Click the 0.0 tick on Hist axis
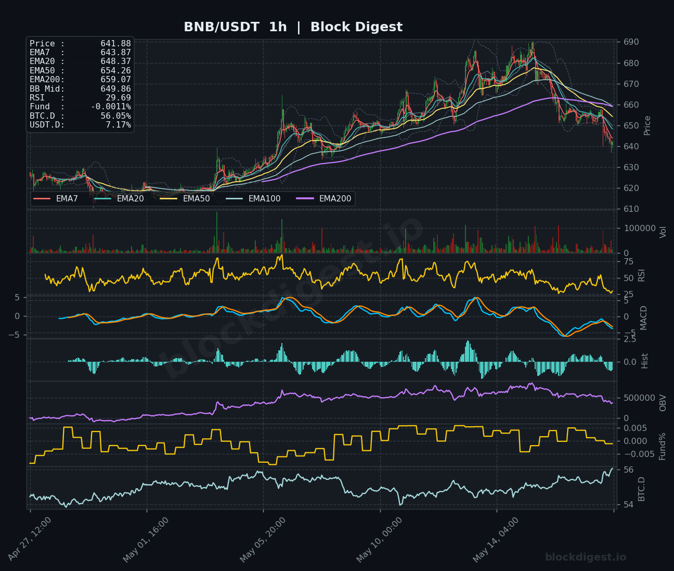 630,362
